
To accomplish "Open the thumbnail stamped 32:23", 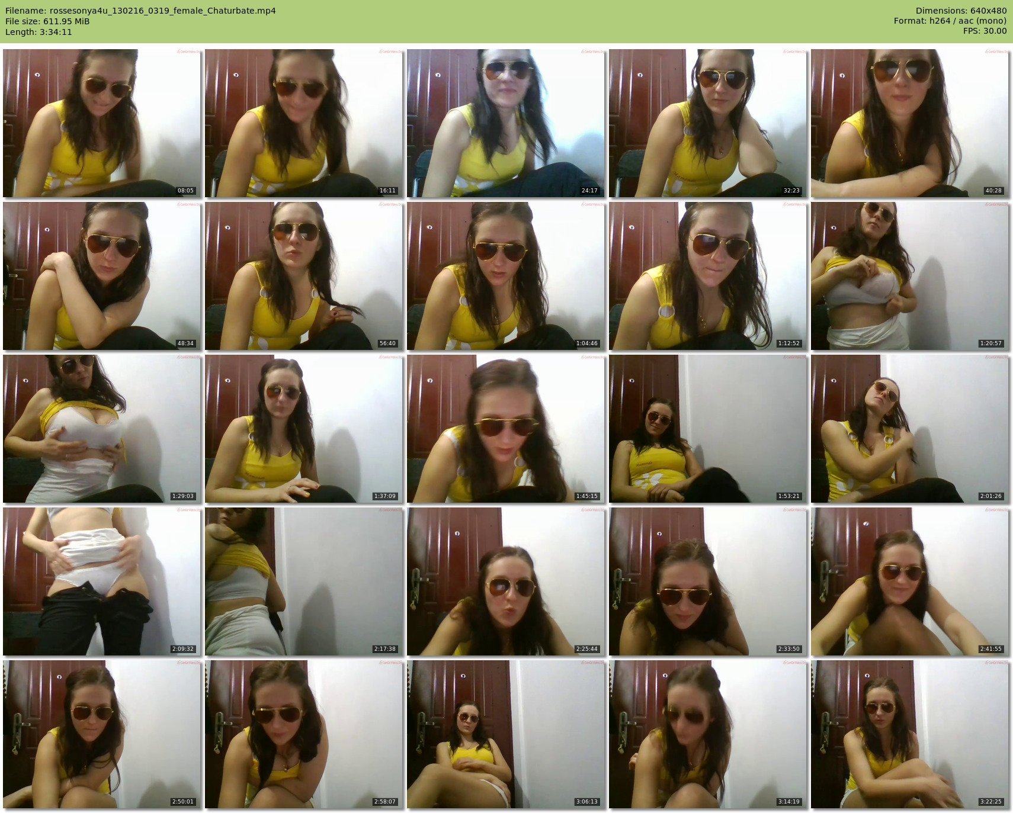I will click(708, 123).
